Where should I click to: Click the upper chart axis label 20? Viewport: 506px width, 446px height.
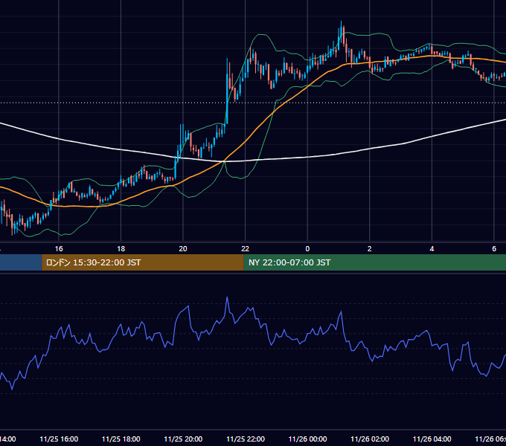(183, 249)
